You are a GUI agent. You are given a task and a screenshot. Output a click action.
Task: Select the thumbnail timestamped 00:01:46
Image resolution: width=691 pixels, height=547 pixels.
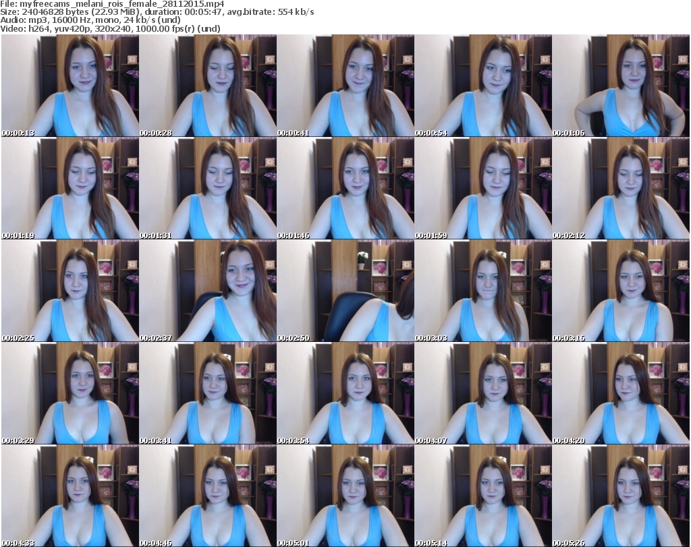(345, 188)
